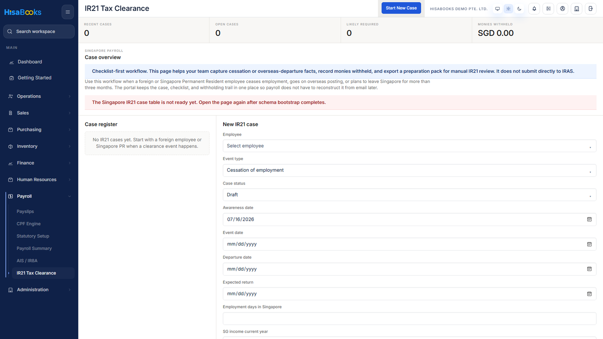Collapse the Payroll menu chevron
This screenshot has height=339, width=603.
[x=70, y=196]
